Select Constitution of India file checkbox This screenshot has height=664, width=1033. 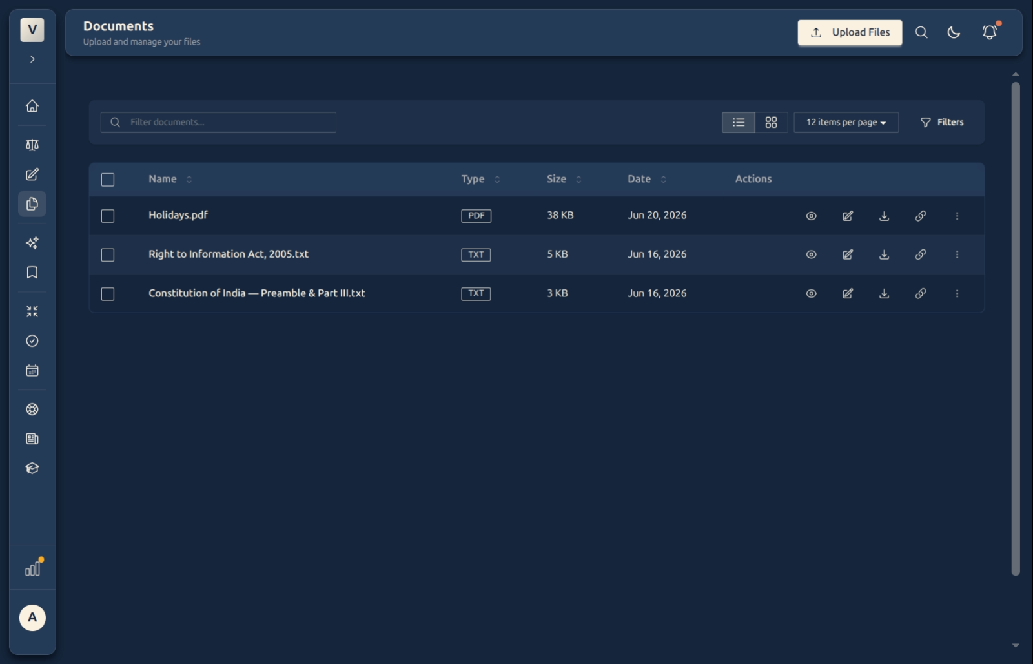point(108,294)
